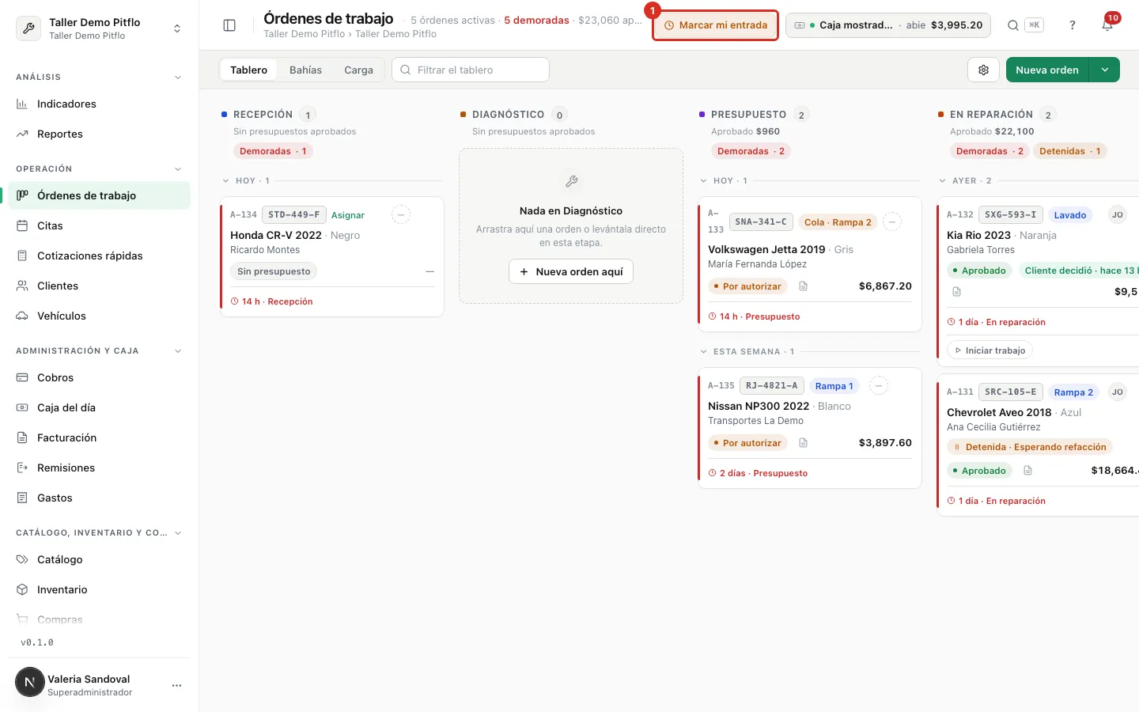Open user options menu next to Valeria Sandoval
The height and width of the screenshot is (712, 1139).
[176, 685]
